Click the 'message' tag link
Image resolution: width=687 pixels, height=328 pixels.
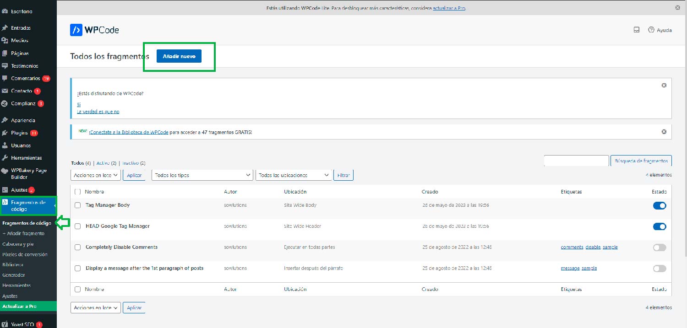point(570,268)
